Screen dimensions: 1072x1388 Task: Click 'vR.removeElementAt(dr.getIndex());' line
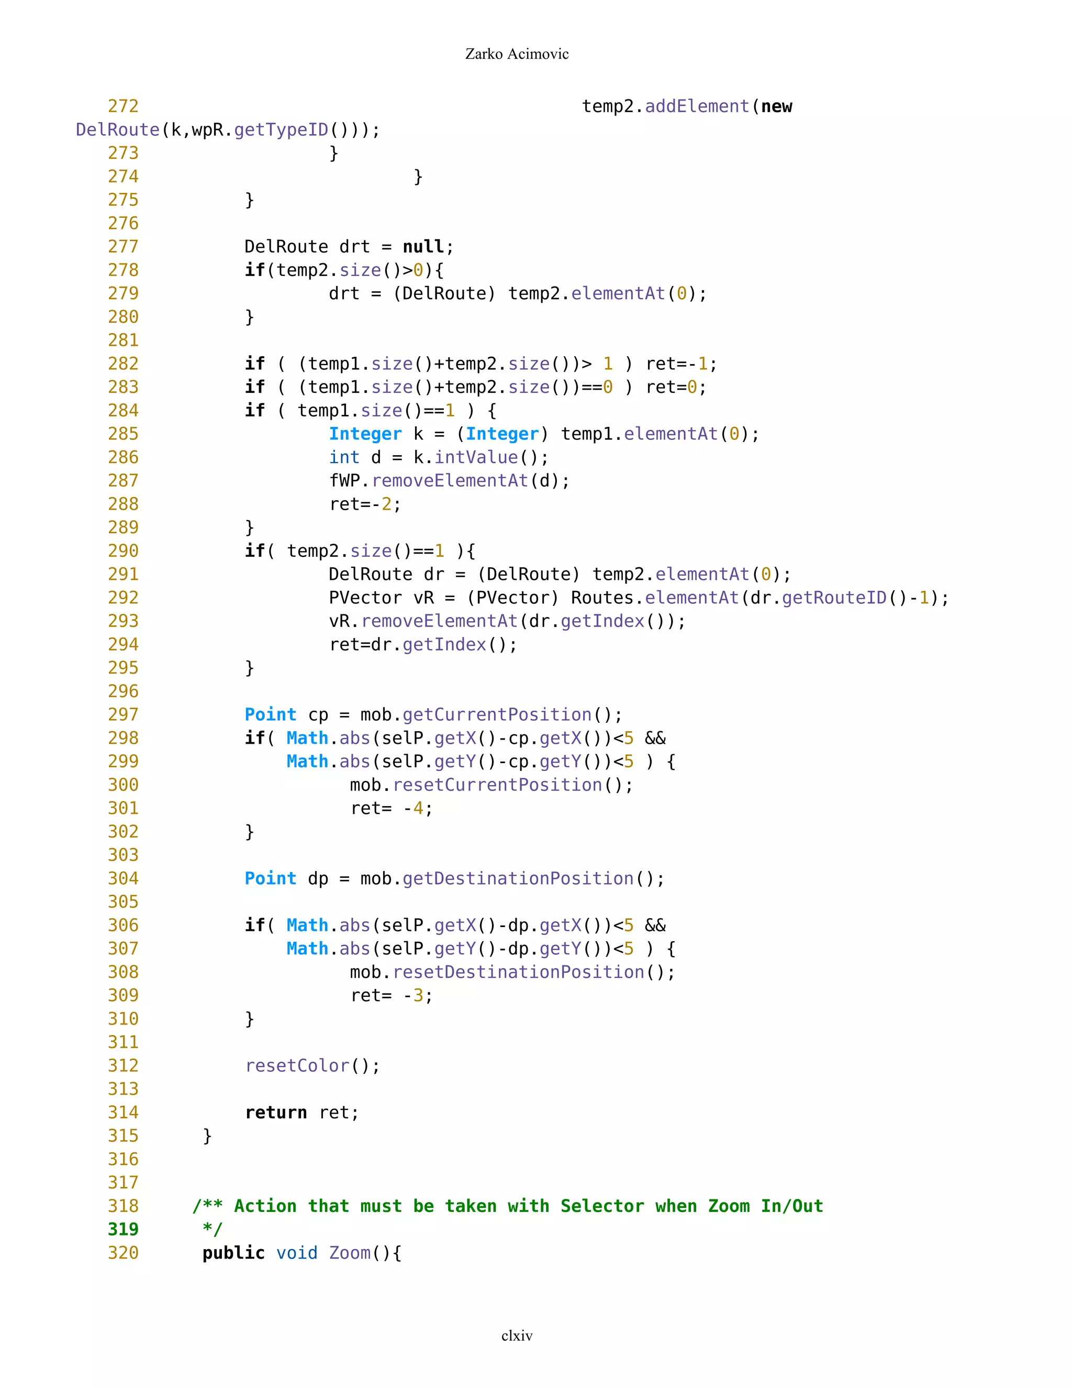point(507,621)
